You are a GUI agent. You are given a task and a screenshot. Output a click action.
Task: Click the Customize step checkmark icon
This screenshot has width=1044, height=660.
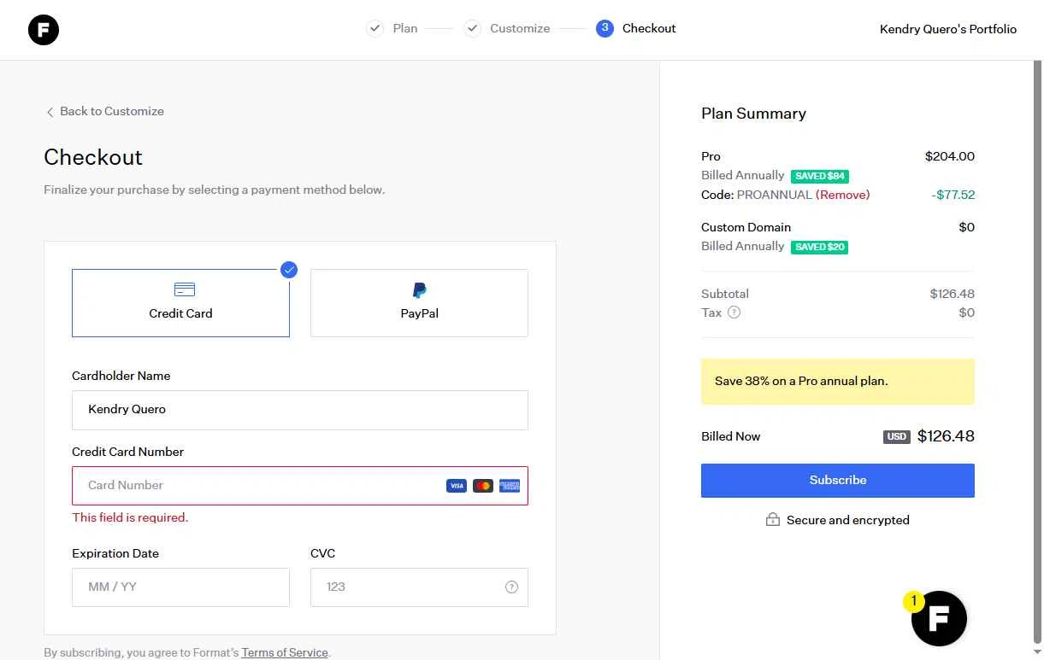(472, 28)
